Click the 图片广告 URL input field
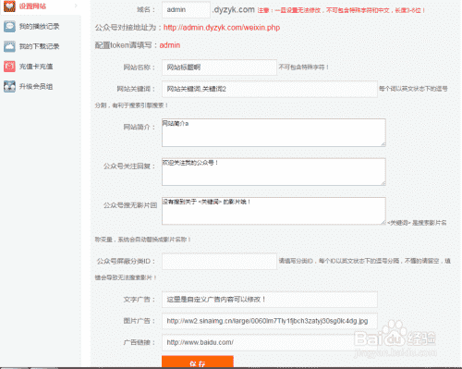This screenshot has height=369, width=462. pos(270,321)
